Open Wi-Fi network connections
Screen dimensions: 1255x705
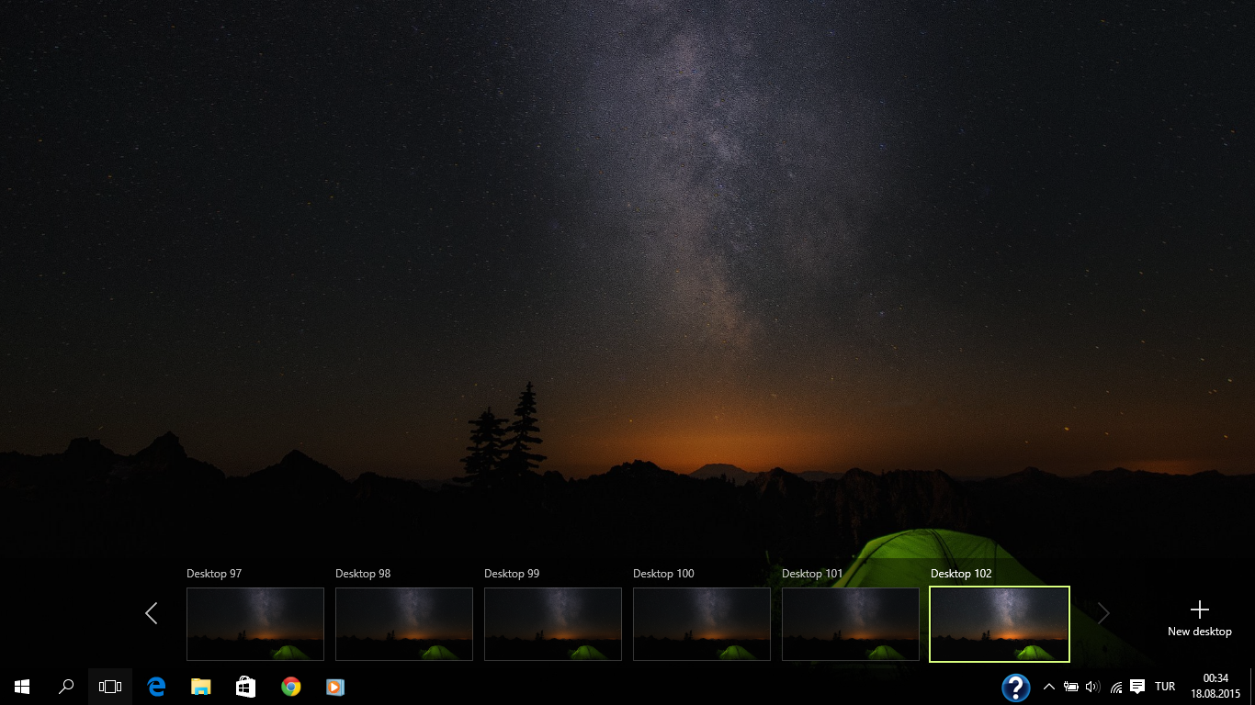(1116, 687)
